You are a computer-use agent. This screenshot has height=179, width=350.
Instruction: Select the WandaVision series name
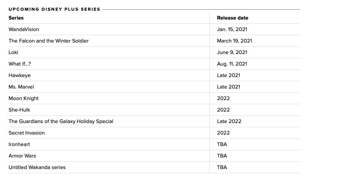(24, 30)
